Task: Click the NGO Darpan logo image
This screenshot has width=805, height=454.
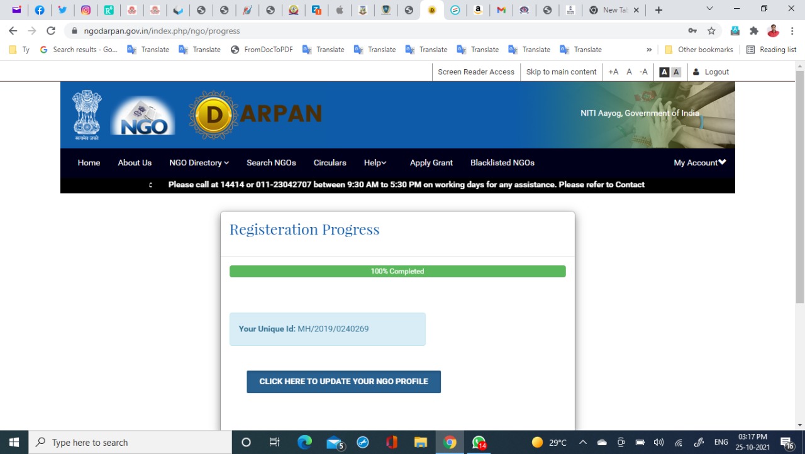Action: (x=255, y=114)
